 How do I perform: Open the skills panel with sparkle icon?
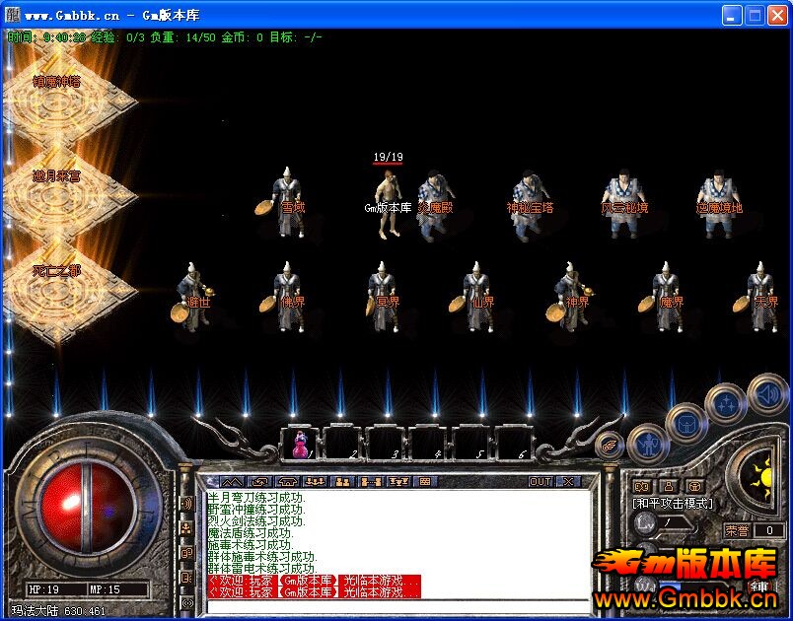(727, 402)
